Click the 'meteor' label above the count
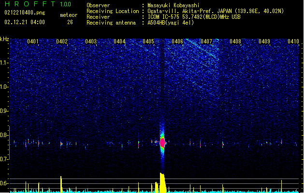 pyautogui.click(x=69, y=15)
